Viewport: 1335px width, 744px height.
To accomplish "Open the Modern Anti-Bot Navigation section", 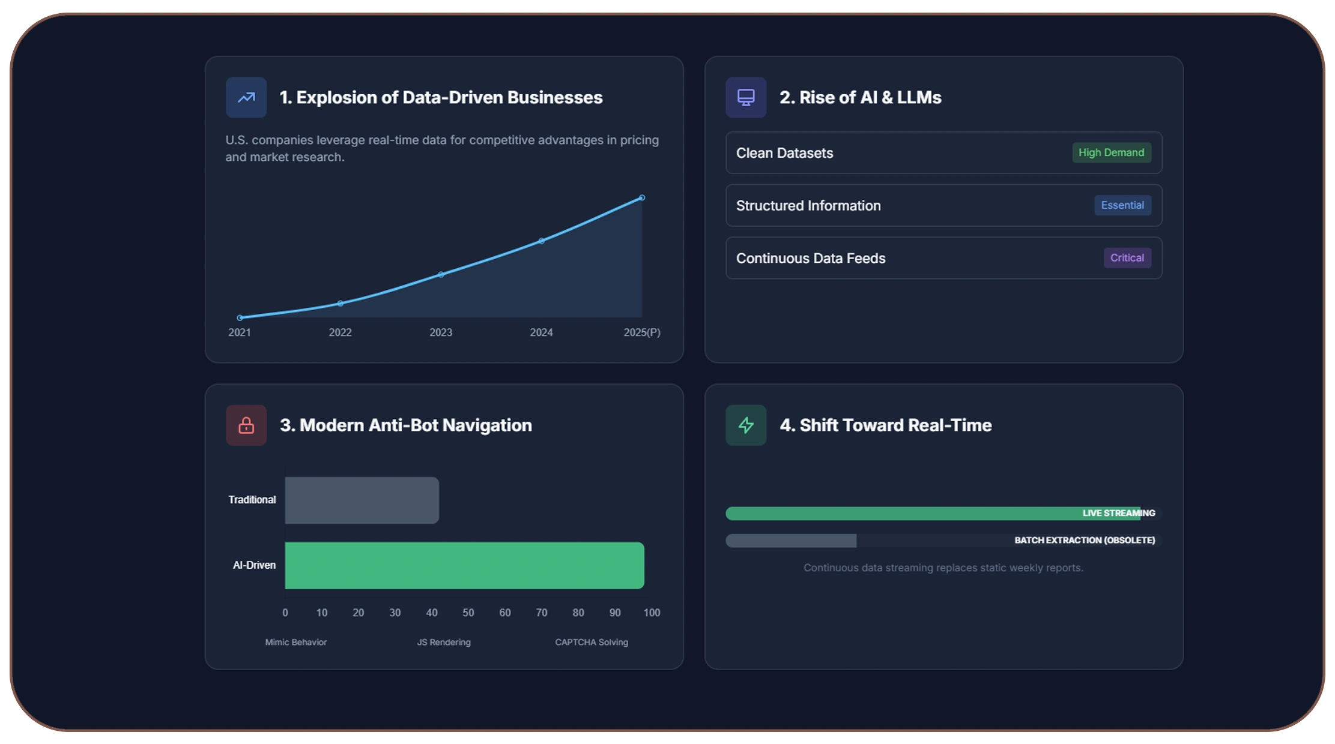I will (x=405, y=425).
